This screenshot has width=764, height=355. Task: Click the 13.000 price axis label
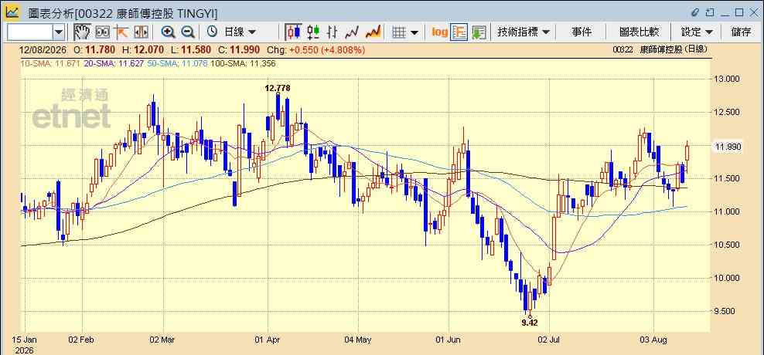[x=726, y=79]
